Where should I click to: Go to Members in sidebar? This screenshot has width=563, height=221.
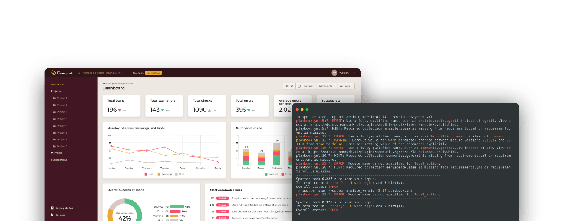click(x=57, y=153)
